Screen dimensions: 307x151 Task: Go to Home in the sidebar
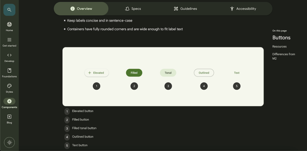pyautogui.click(x=9, y=27)
